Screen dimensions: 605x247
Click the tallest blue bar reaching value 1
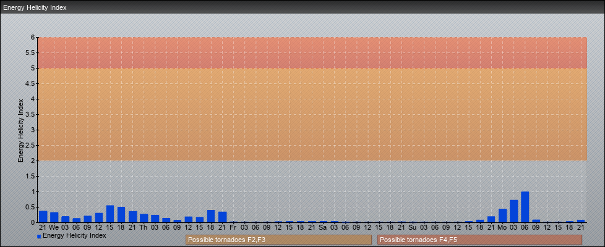point(525,207)
